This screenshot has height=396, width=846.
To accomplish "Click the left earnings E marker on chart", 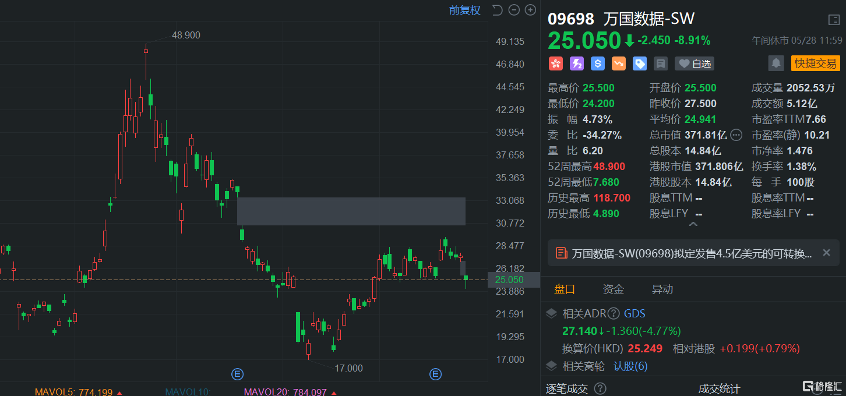I will 237,374.
